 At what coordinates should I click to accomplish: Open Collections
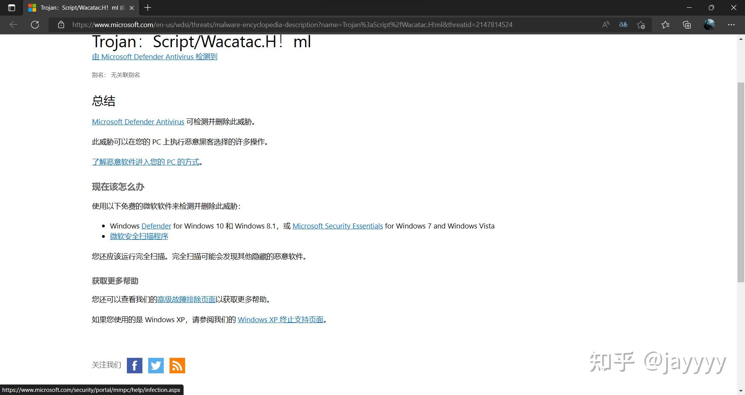point(687,24)
